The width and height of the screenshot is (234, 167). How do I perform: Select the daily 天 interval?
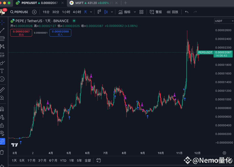click(x=85, y=12)
